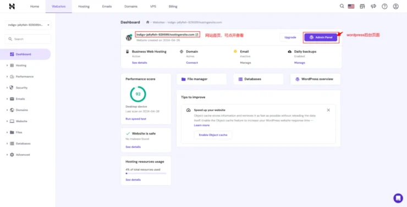Screen dimensions: 407x207
Task: Focus the sidebar Search field
Action: tap(28, 39)
